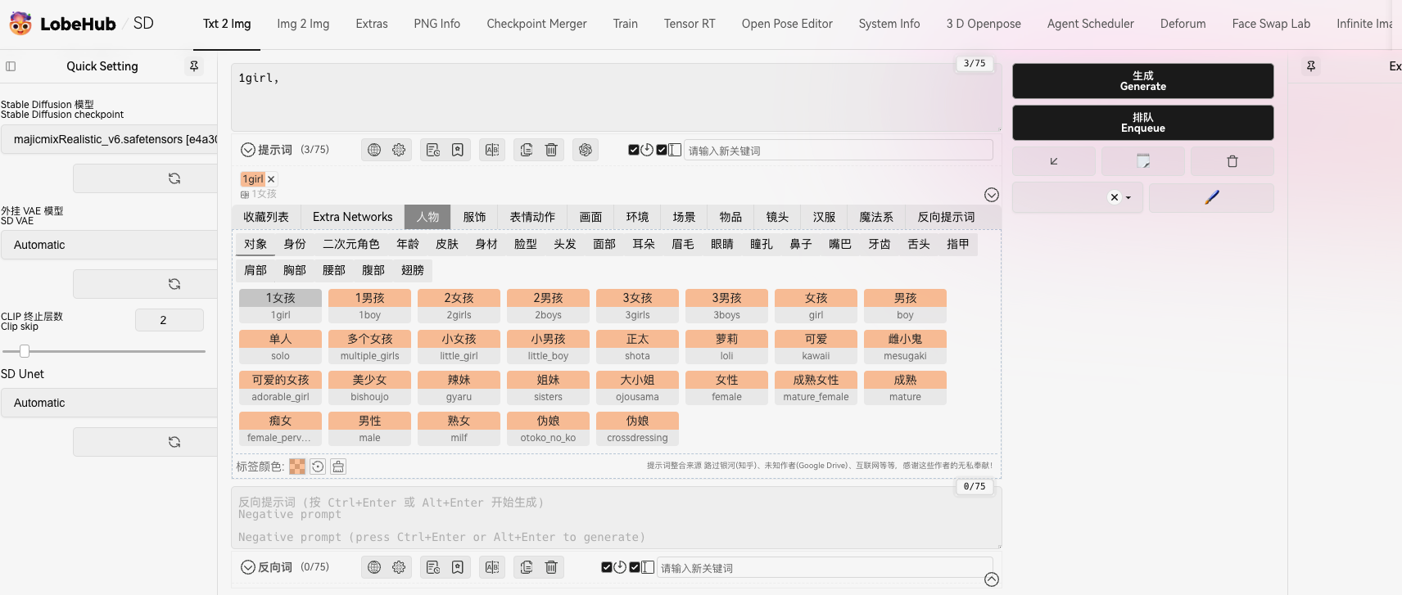Collapse tag panel via right-side down chevron
Image resolution: width=1402 pixels, height=595 pixels.
pos(992,195)
